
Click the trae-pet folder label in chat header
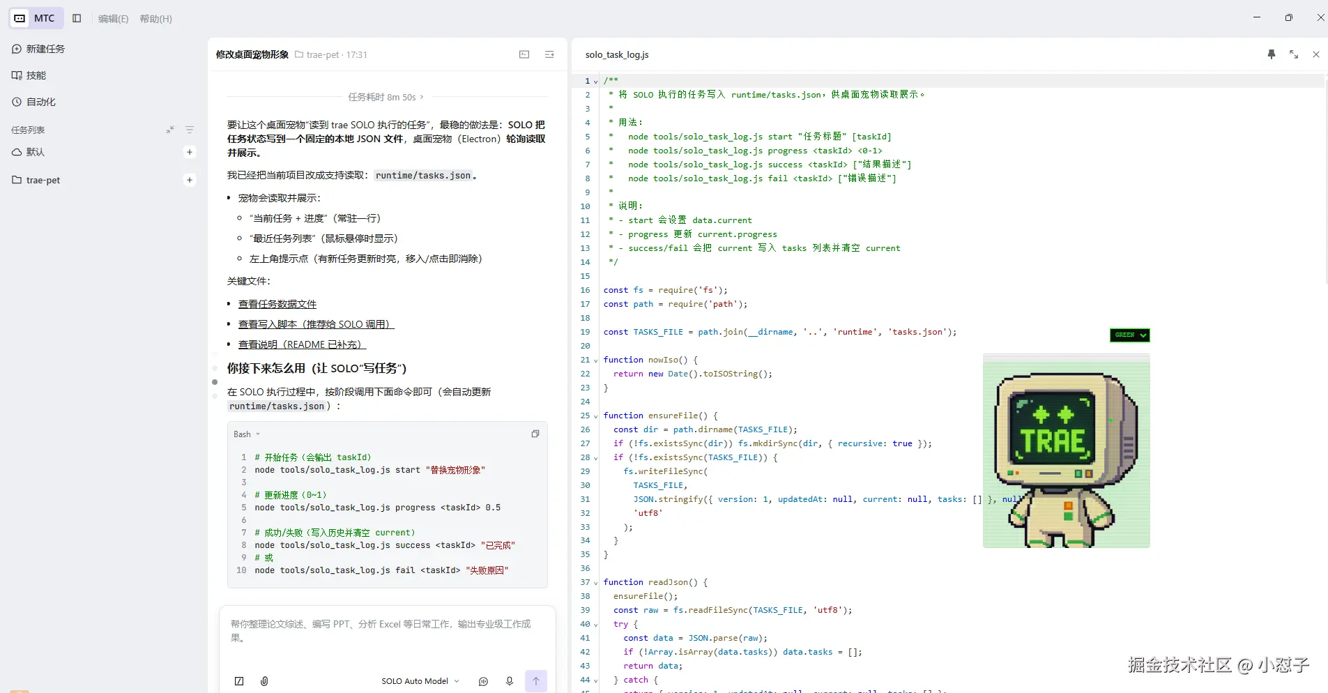[x=317, y=54]
